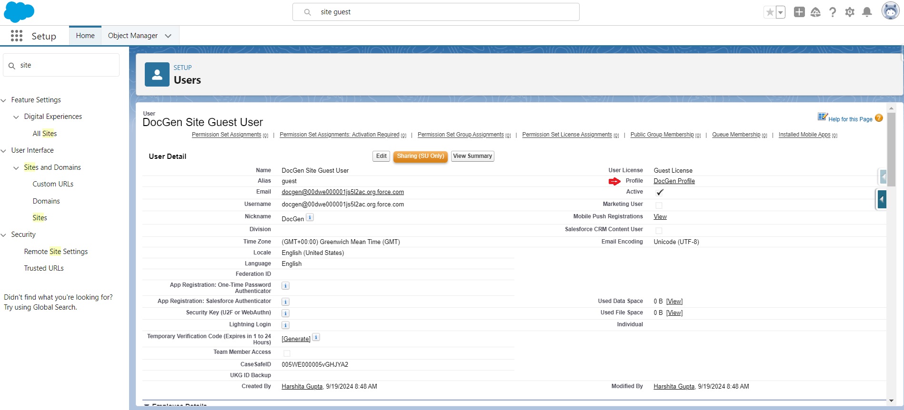Switch to the Object Manager tab
Viewport: 904px width, 410px height.
(x=133, y=36)
